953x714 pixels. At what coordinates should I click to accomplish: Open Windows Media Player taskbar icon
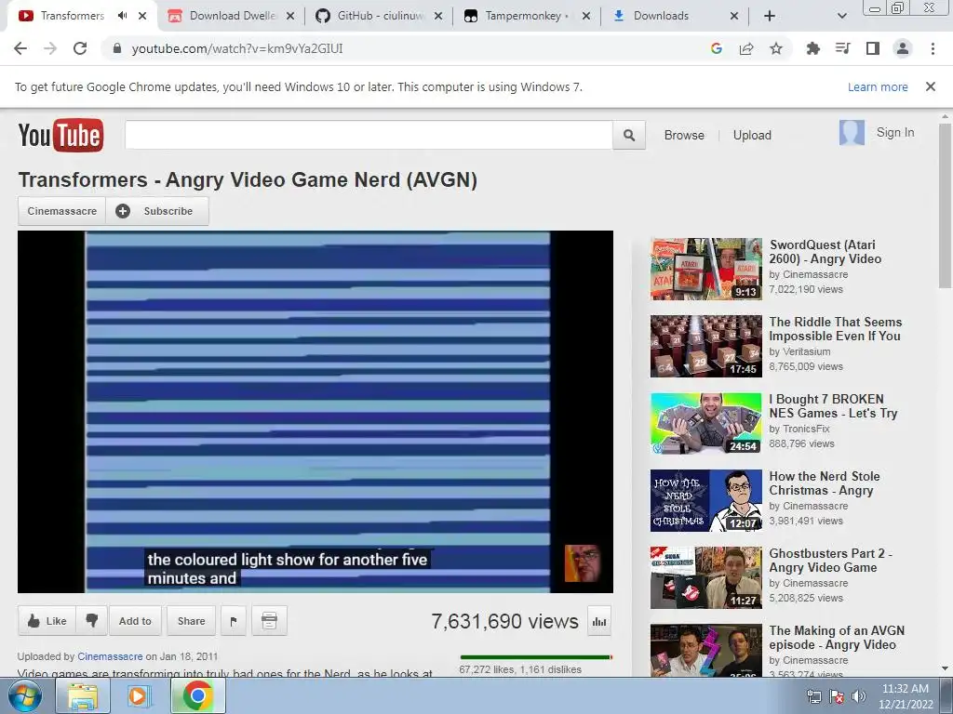pos(138,695)
